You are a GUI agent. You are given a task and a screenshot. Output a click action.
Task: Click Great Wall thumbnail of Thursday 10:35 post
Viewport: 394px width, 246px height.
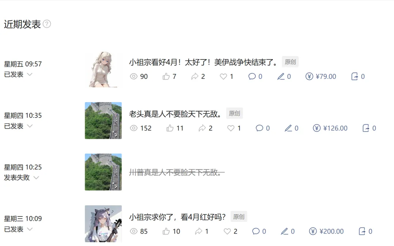tap(103, 120)
